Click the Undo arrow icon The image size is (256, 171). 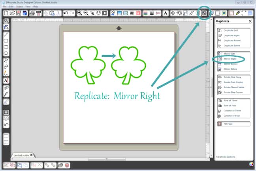[x=66, y=13]
